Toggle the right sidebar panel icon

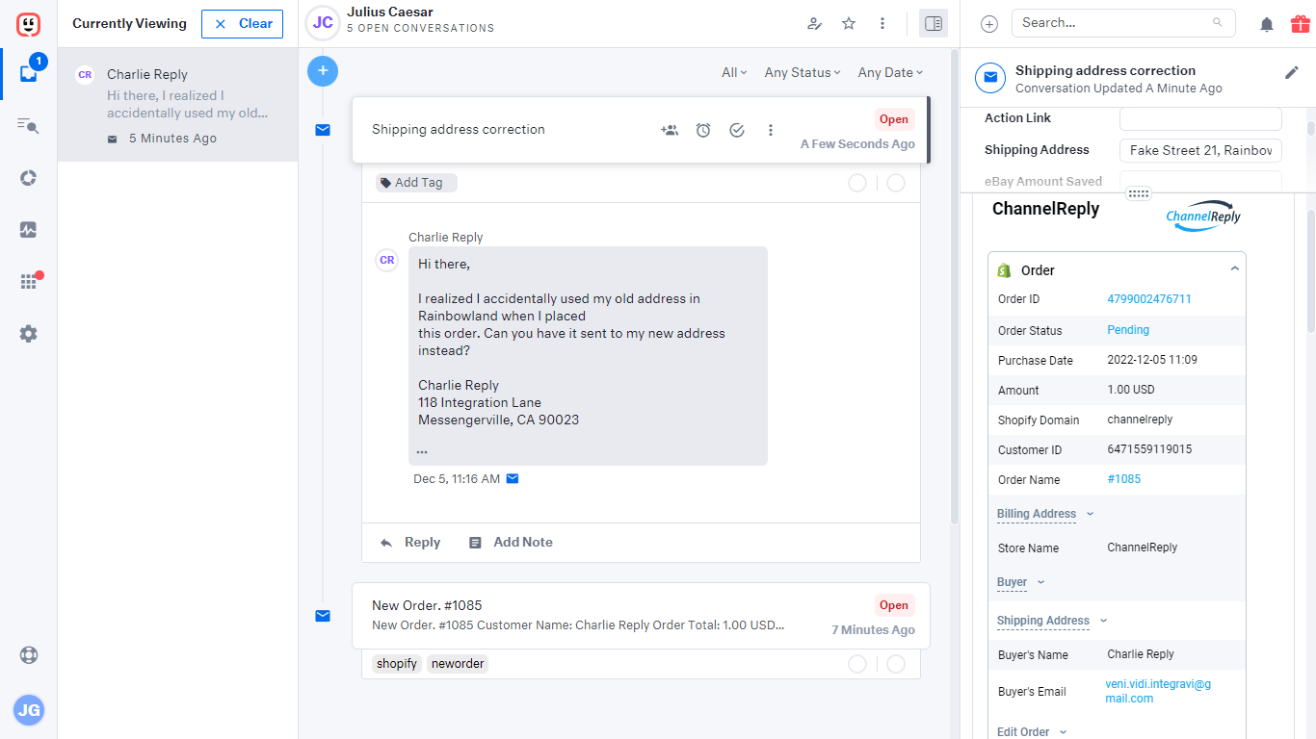click(934, 24)
